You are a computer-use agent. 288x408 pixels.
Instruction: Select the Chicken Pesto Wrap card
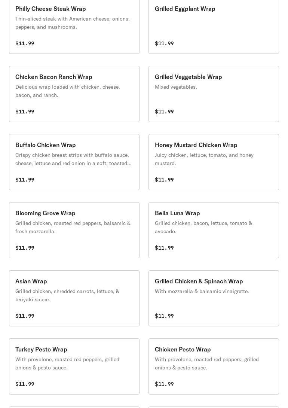pyautogui.click(x=214, y=366)
